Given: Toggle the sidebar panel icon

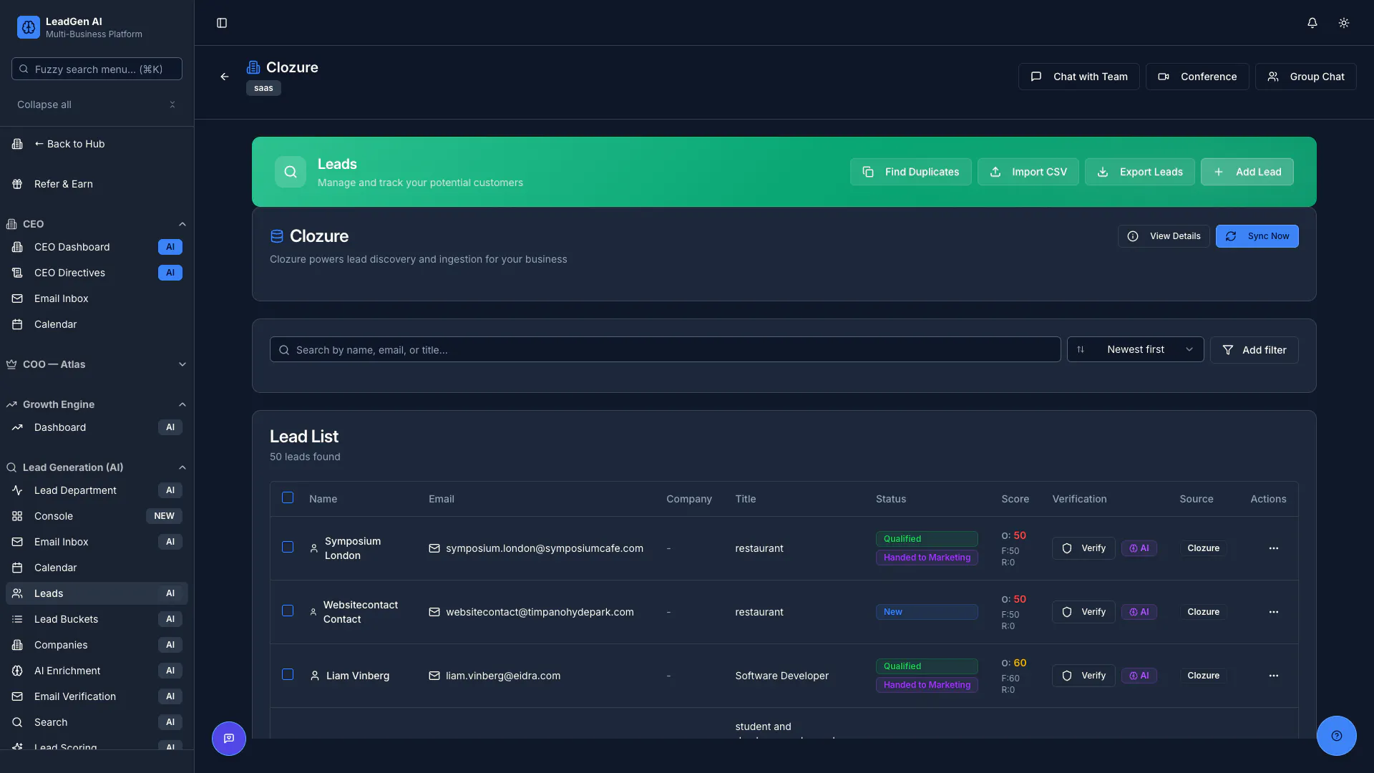Looking at the screenshot, I should (x=222, y=23).
